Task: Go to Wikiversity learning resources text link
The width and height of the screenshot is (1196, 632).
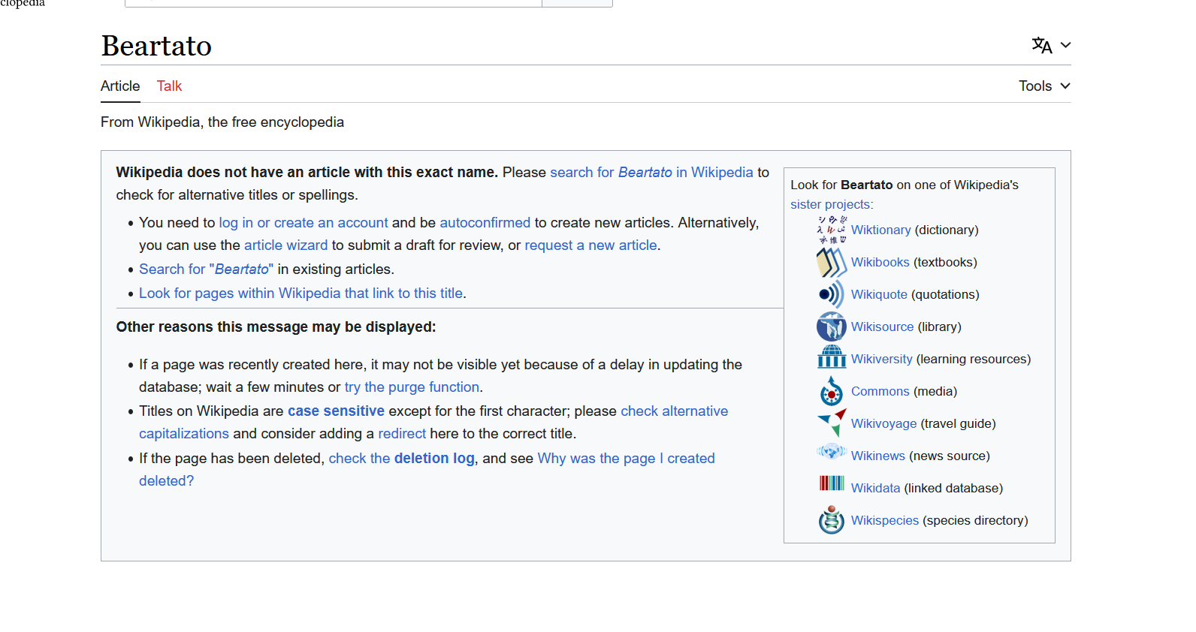Action: click(x=881, y=359)
